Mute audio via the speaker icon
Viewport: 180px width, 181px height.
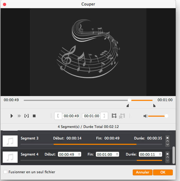[145, 116]
